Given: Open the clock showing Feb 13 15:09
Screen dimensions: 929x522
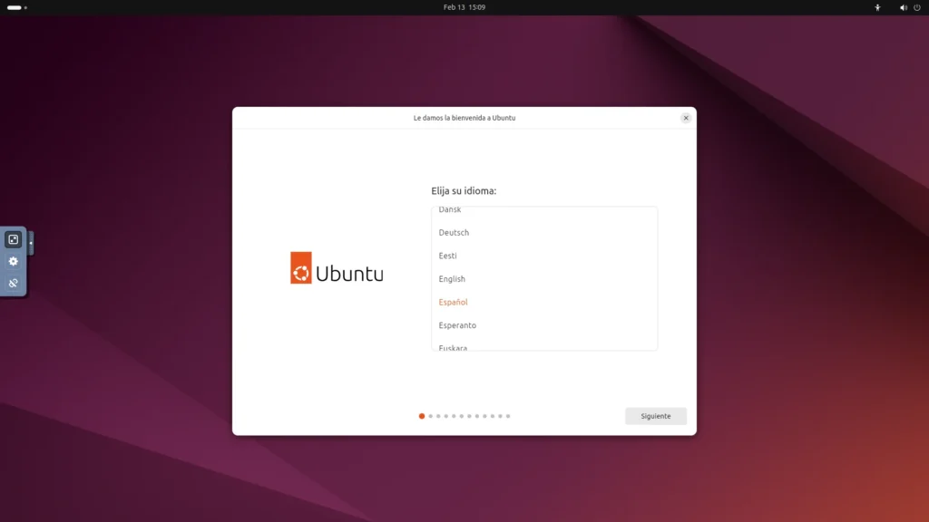Looking at the screenshot, I should point(464,7).
